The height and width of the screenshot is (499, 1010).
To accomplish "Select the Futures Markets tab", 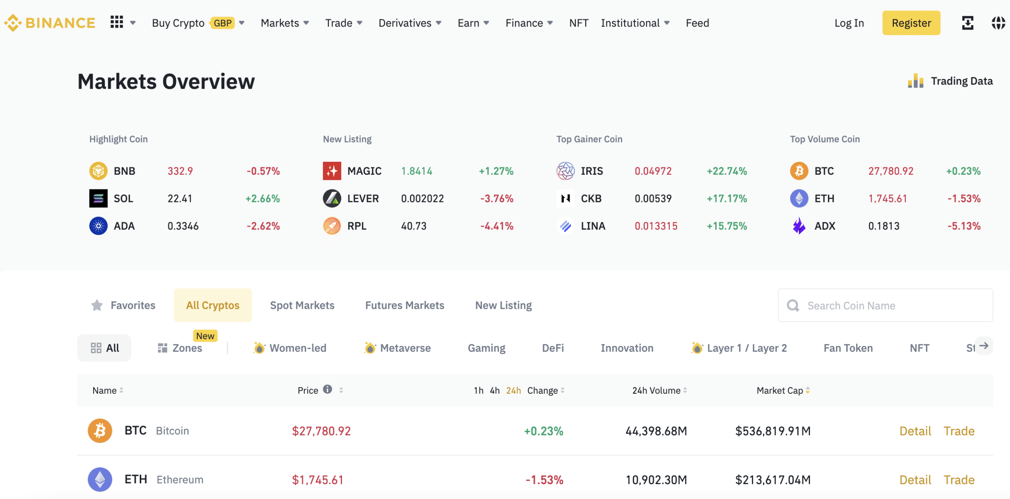I will 404,305.
